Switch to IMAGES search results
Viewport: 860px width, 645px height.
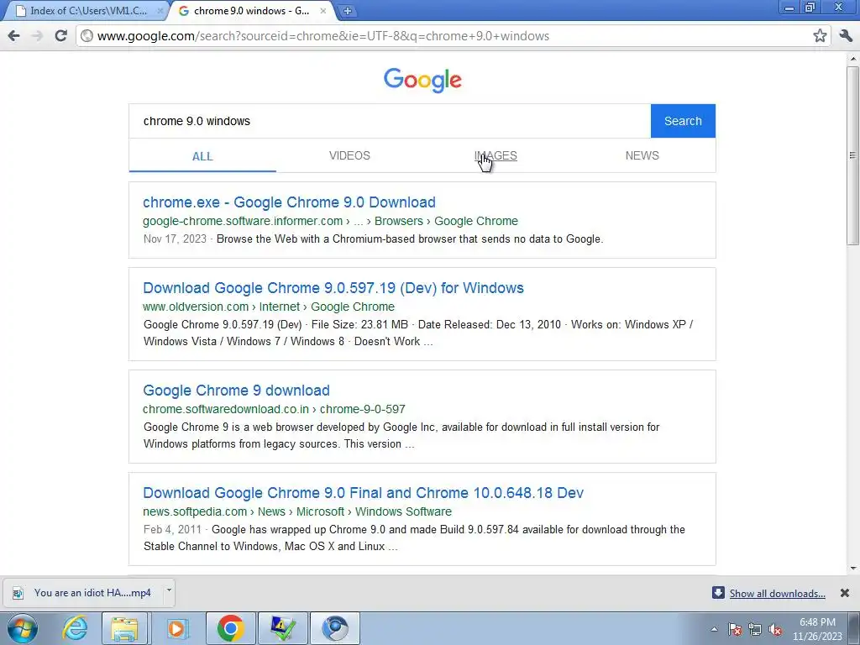[496, 155]
